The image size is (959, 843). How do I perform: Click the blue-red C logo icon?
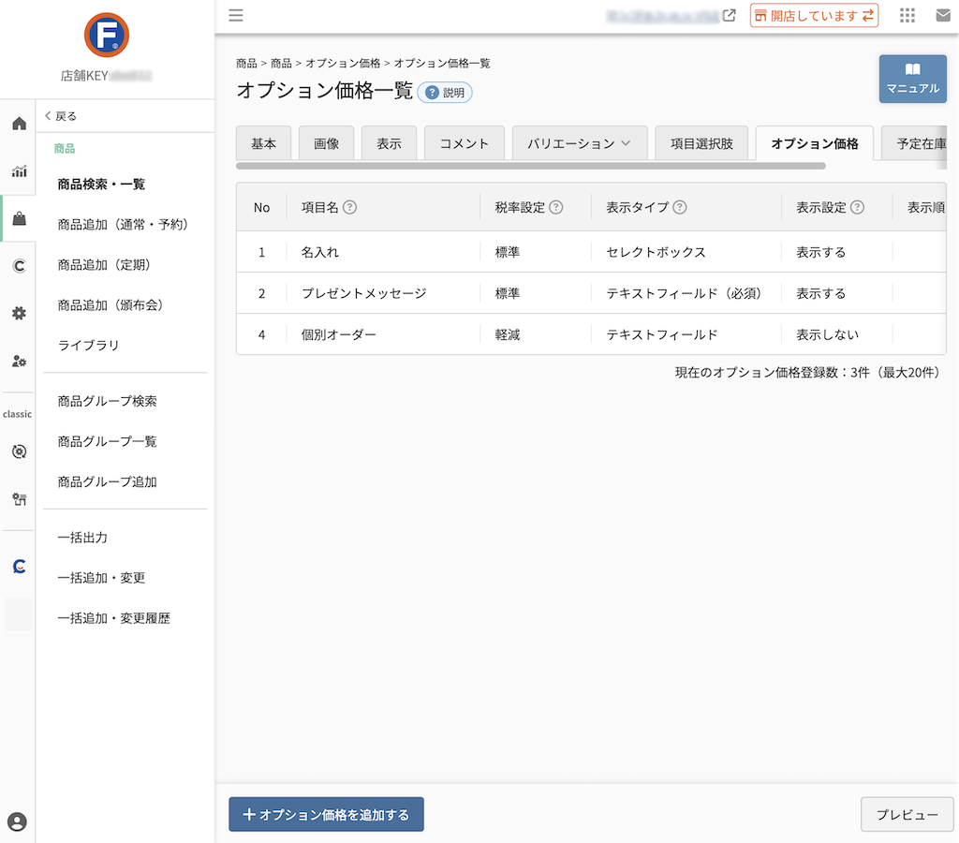click(19, 567)
